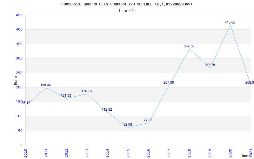Image resolution: width=254 pixels, height=159 pixels.
Task: Click the y-axis value 100
Action: click(x=19, y=116)
